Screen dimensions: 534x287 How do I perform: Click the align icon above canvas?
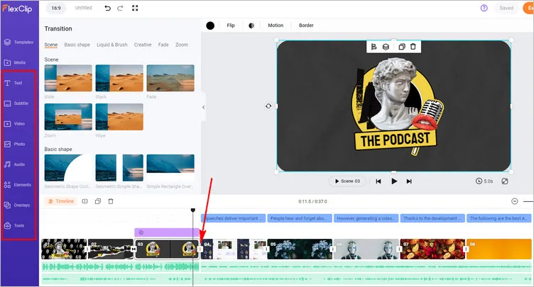click(374, 47)
